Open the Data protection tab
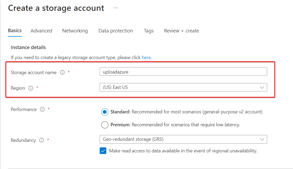The width and height of the screenshot is (293, 169). point(116,31)
